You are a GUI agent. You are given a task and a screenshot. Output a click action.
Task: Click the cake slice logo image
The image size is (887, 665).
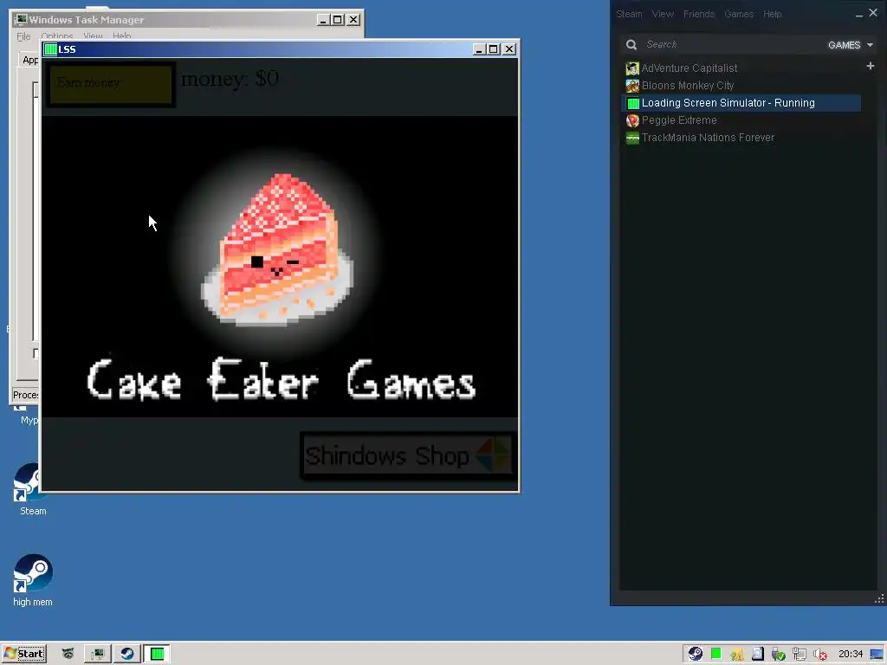[278, 250]
